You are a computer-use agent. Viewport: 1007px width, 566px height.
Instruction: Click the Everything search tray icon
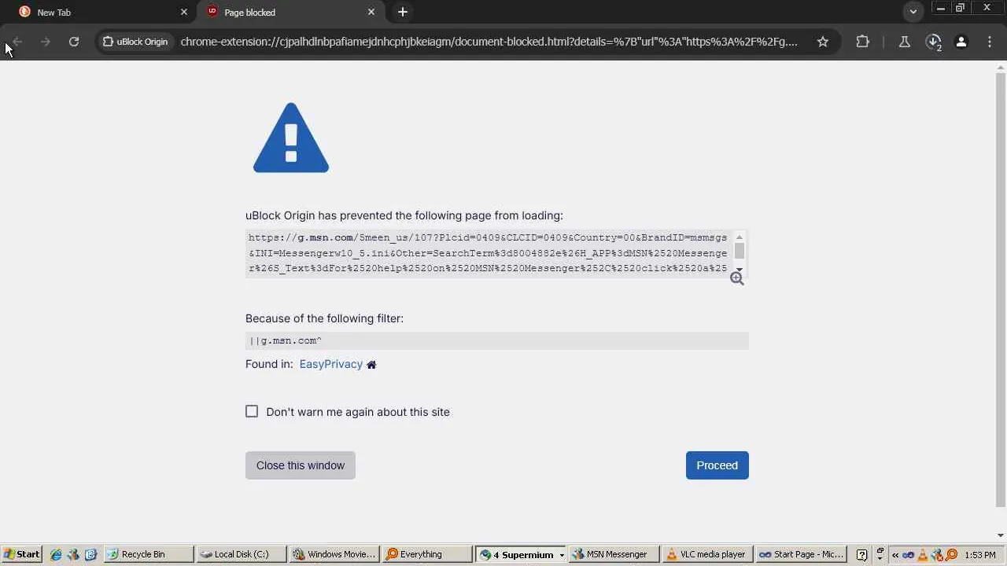tap(951, 554)
